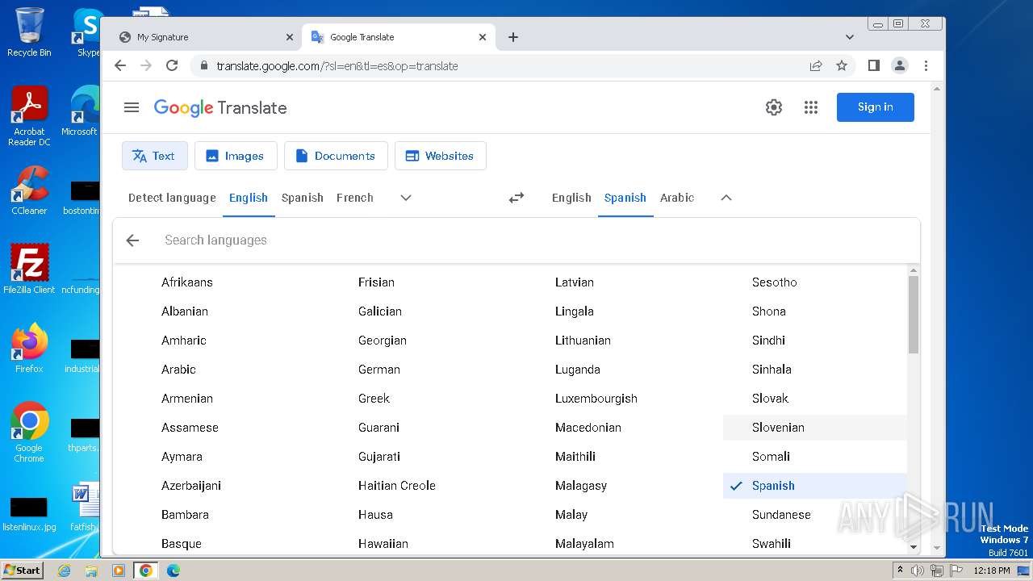
Task: Open a new Chrome tab
Action: pos(513,37)
